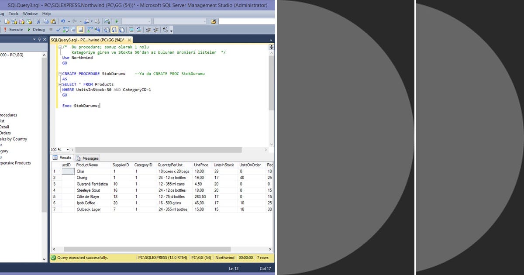Collapse the comment region at the top
The height and width of the screenshot is (275, 524).
tap(61, 47)
